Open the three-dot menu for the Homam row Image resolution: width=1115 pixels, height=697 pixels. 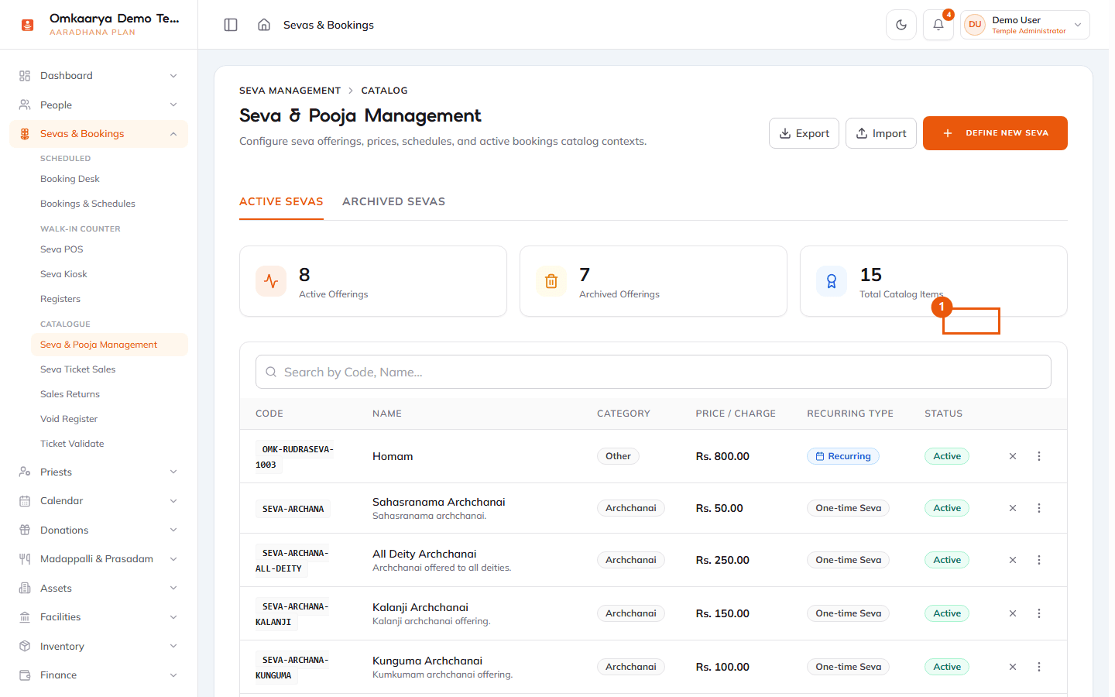point(1039,456)
